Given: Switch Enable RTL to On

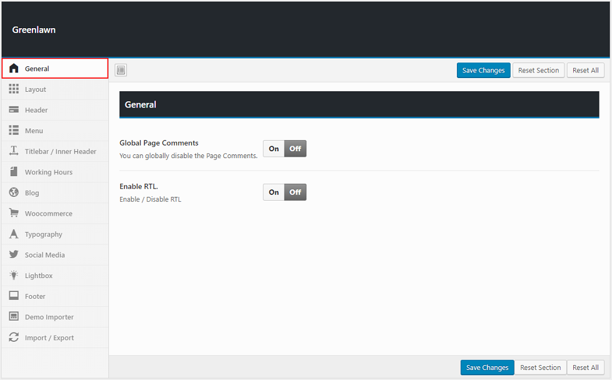Looking at the screenshot, I should point(274,192).
